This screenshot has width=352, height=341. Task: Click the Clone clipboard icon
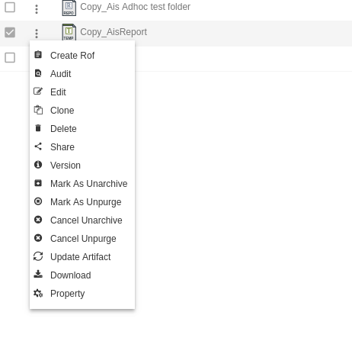pyautogui.click(x=38, y=110)
